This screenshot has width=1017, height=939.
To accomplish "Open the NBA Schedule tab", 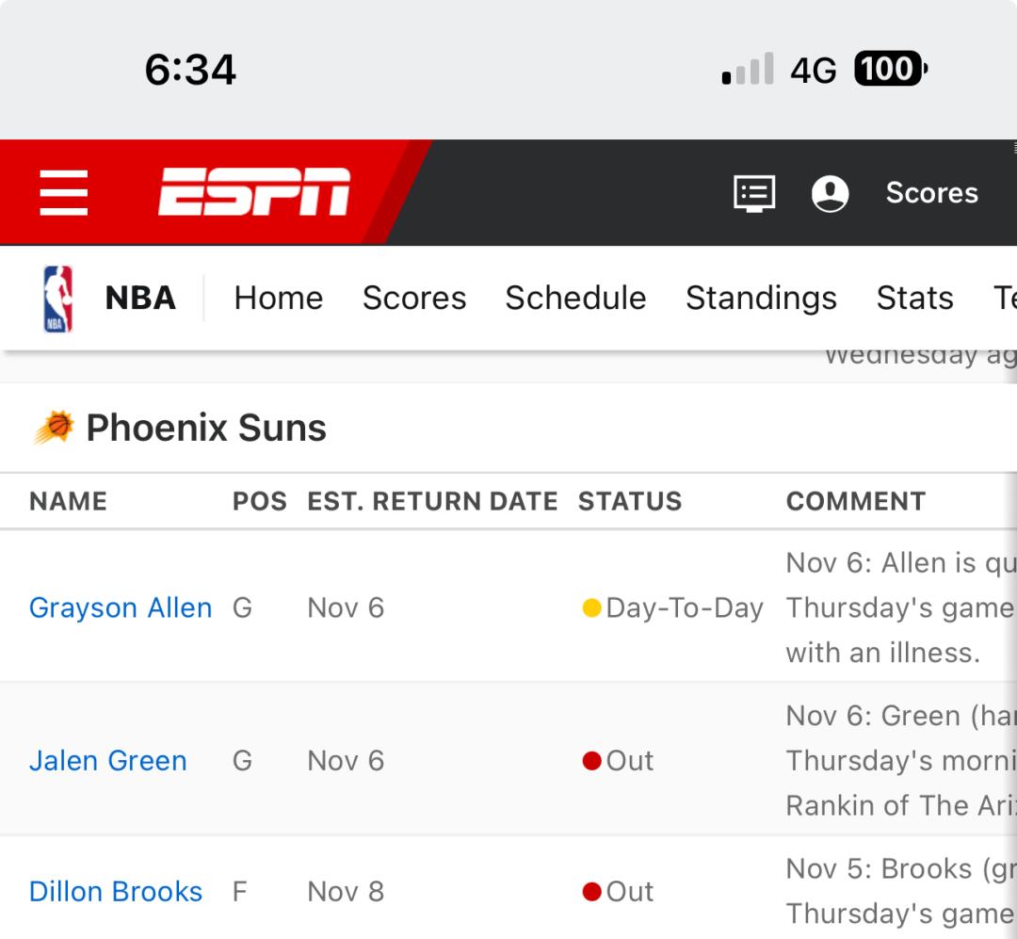I will 575,299.
